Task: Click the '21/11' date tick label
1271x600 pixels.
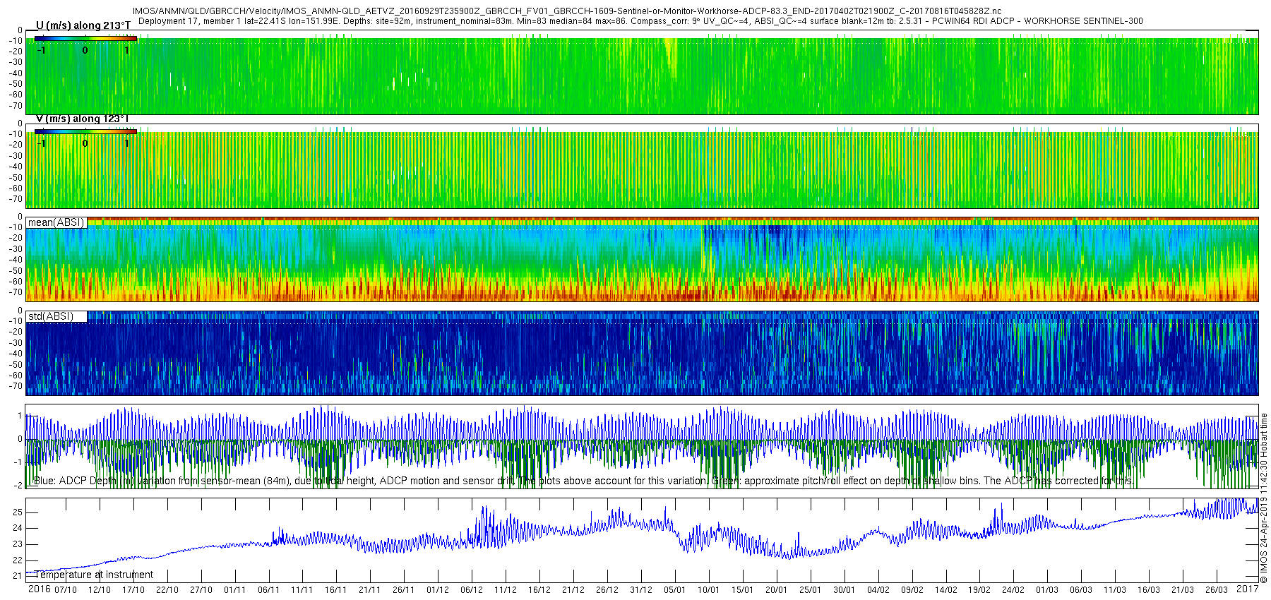Action: 370,590
